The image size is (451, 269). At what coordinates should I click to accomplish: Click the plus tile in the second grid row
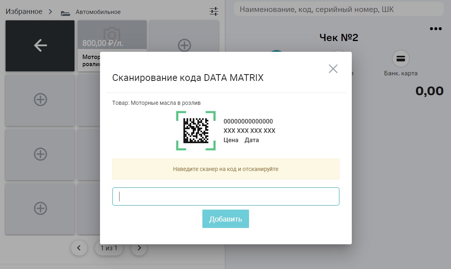(40, 100)
